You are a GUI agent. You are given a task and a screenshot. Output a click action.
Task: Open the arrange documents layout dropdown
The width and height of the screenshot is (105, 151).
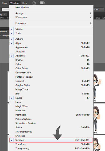click(42, 3)
